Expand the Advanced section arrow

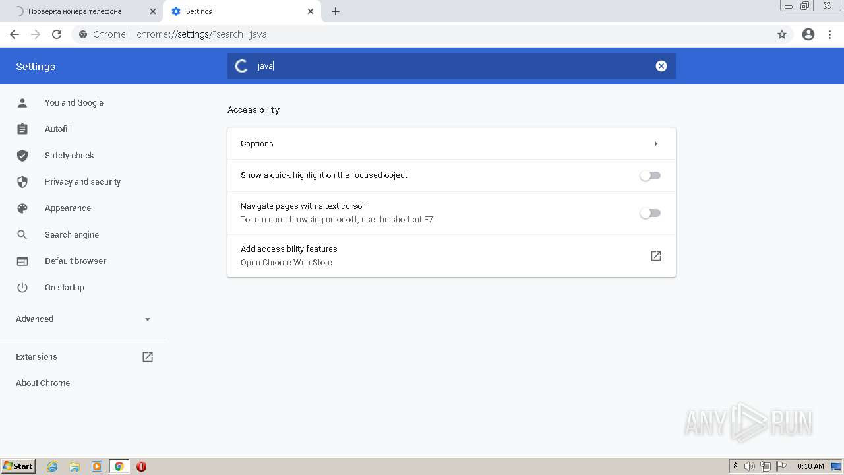tap(148, 319)
